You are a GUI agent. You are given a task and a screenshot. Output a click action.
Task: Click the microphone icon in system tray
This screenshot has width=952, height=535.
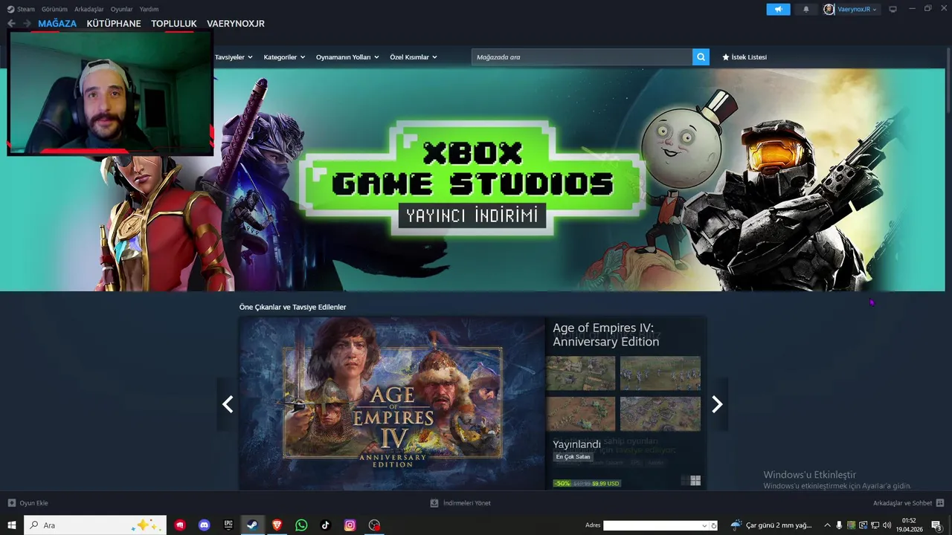coord(839,525)
